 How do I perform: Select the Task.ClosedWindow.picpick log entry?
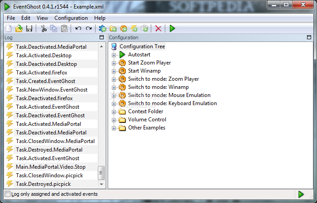click(x=49, y=175)
